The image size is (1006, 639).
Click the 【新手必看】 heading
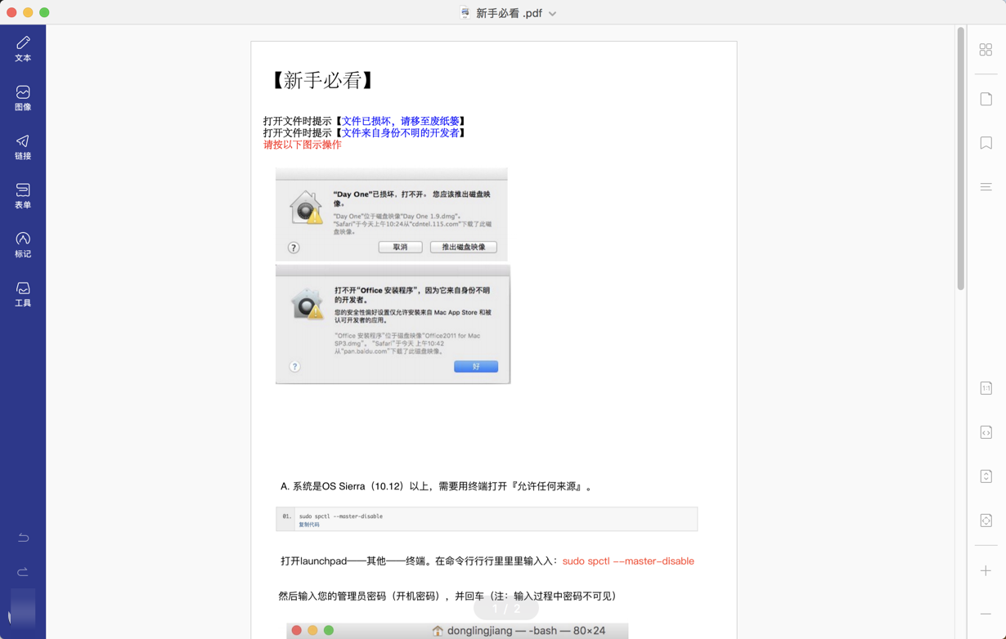click(x=323, y=80)
